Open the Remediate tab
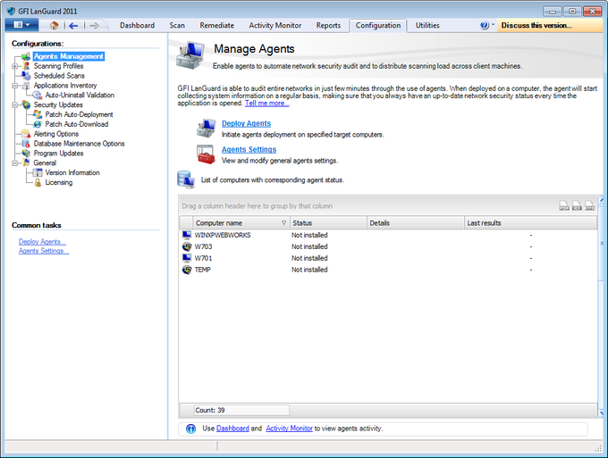 pos(216,26)
